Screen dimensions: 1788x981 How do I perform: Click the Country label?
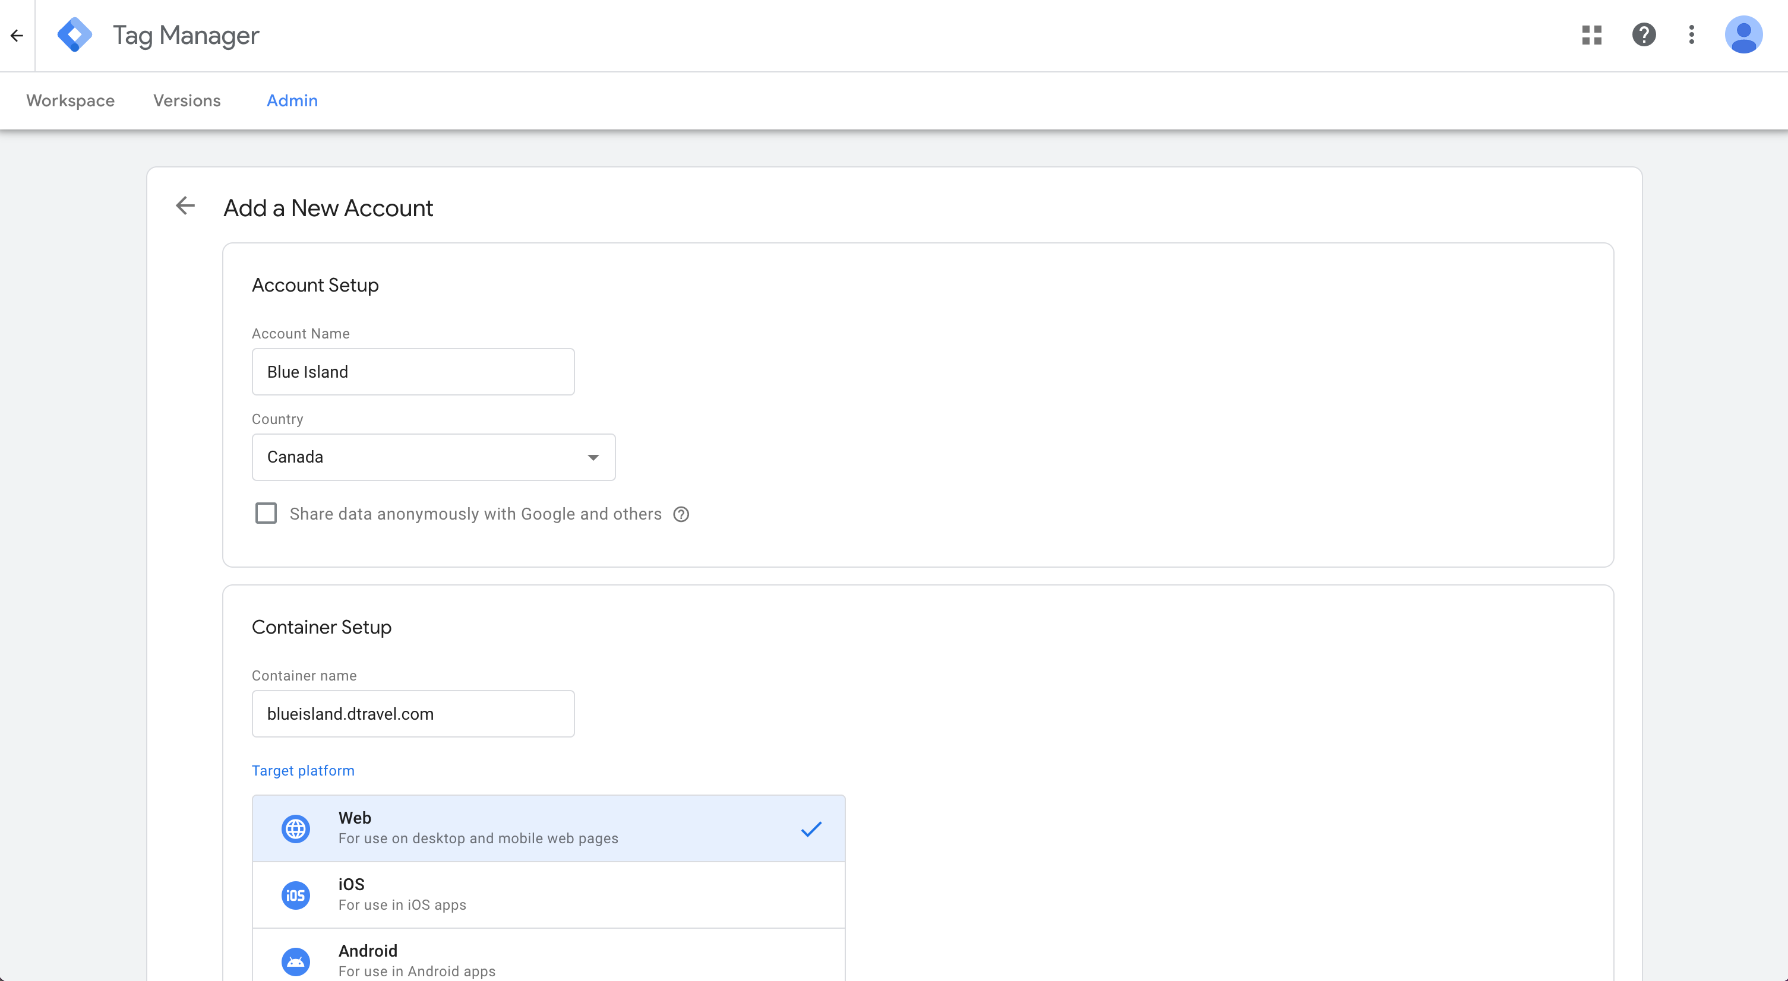point(277,419)
